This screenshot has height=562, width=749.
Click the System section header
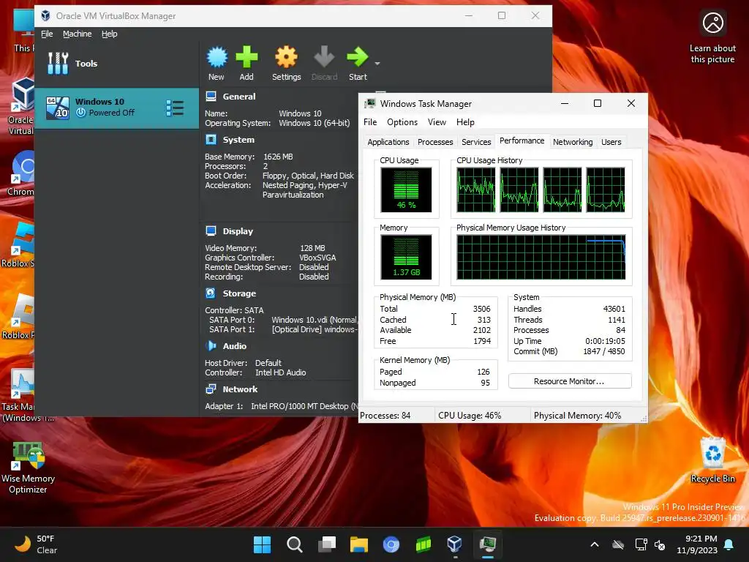click(x=238, y=140)
